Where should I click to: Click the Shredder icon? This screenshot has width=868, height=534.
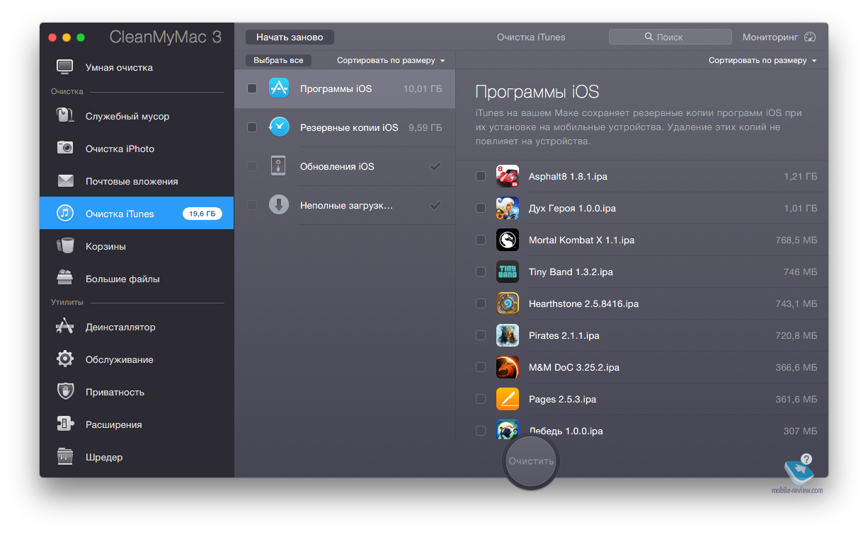pyautogui.click(x=65, y=457)
